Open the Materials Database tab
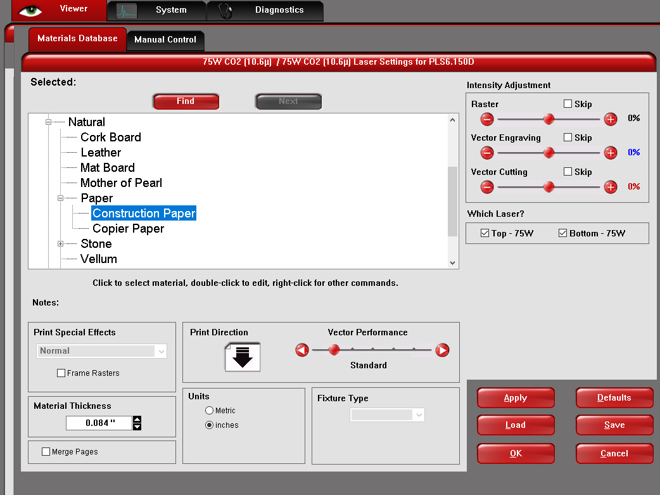This screenshot has height=495, width=660. 77,39
